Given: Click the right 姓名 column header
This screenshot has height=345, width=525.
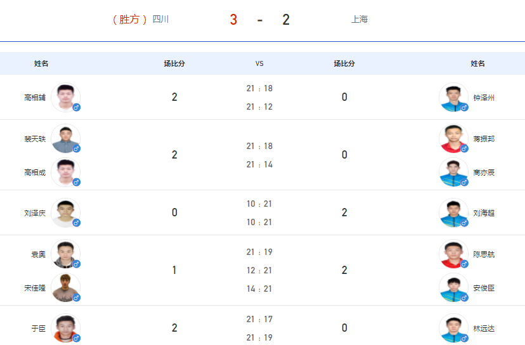Looking at the screenshot, I should 477,63.
